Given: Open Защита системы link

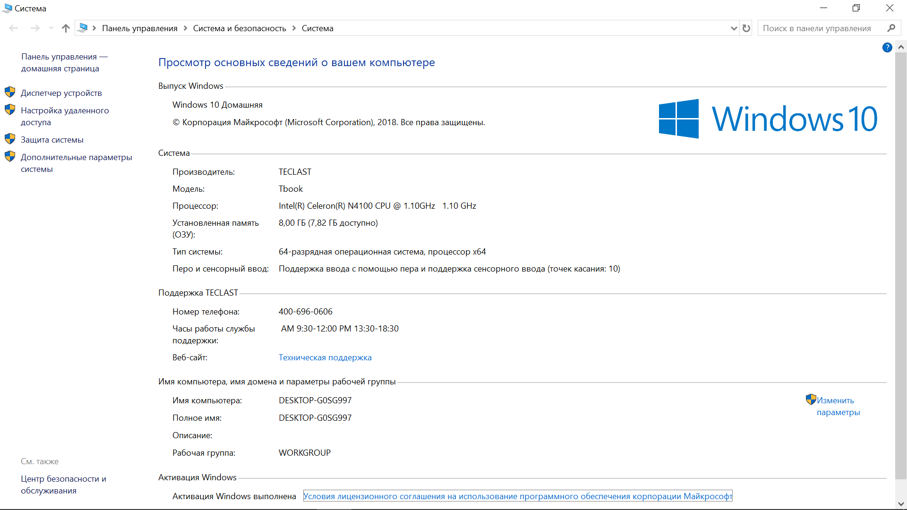Looking at the screenshot, I should (x=52, y=140).
